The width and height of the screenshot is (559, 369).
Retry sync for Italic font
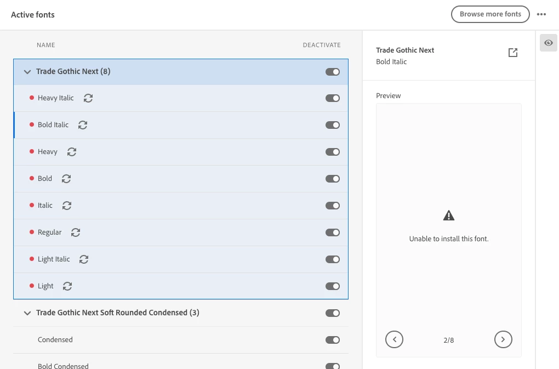click(67, 206)
